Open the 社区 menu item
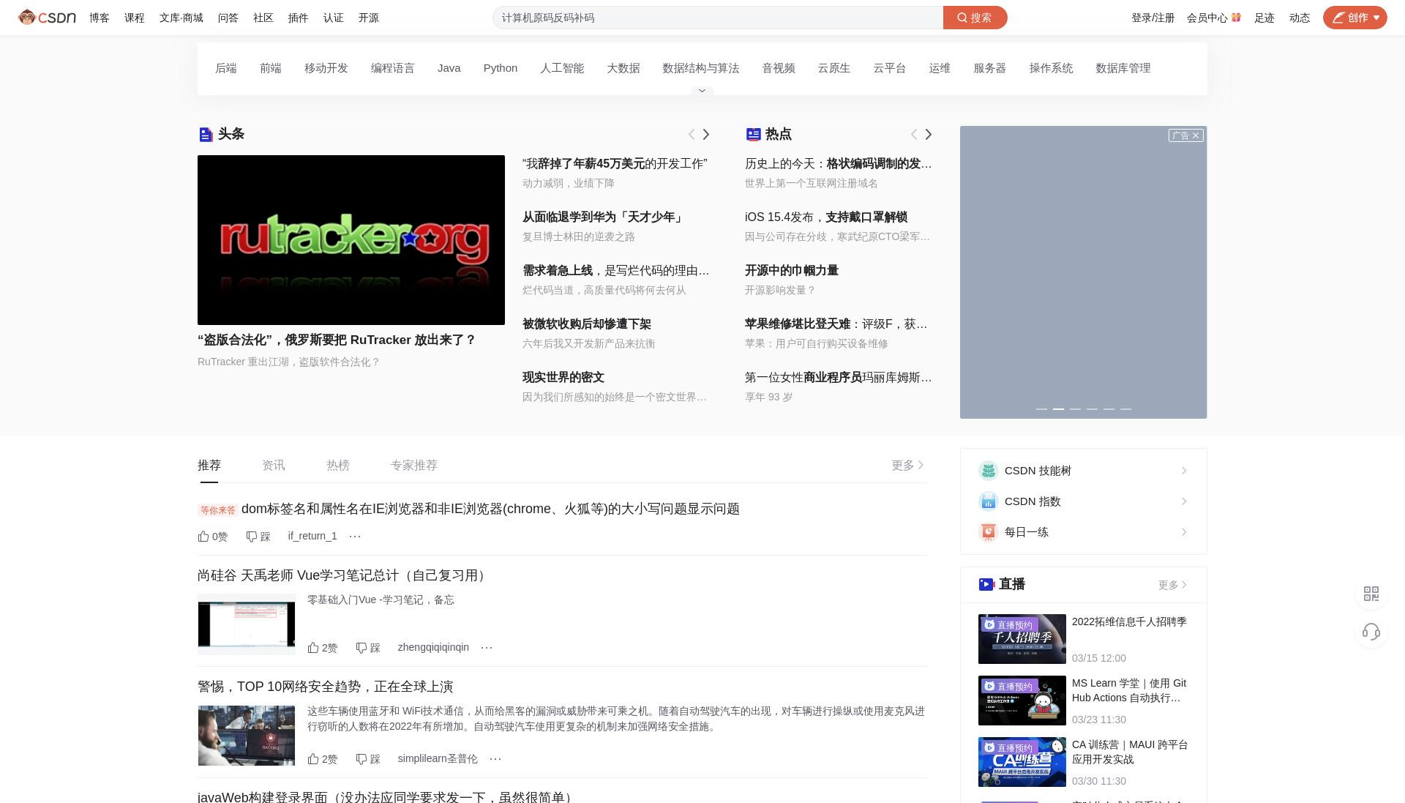Image resolution: width=1405 pixels, height=803 pixels. [263, 18]
